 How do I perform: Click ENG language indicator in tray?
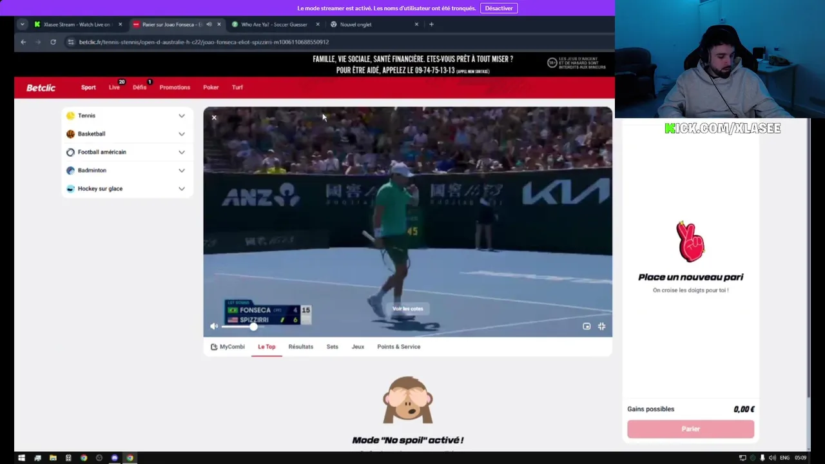point(784,458)
